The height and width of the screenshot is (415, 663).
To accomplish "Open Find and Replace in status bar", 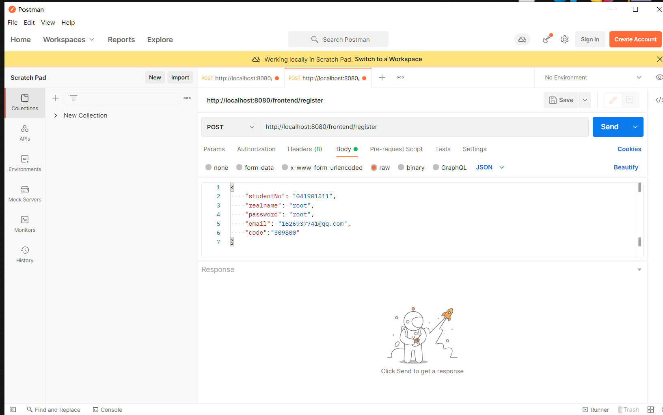I will [x=54, y=410].
